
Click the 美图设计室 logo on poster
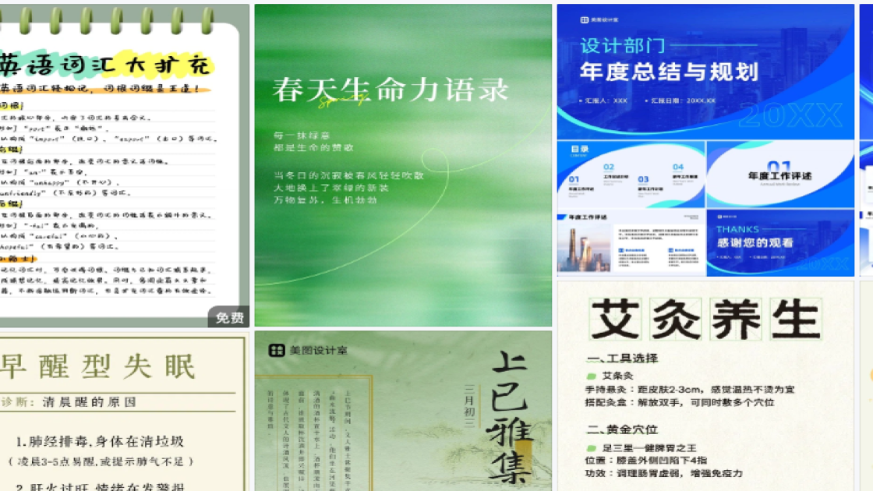tap(308, 350)
